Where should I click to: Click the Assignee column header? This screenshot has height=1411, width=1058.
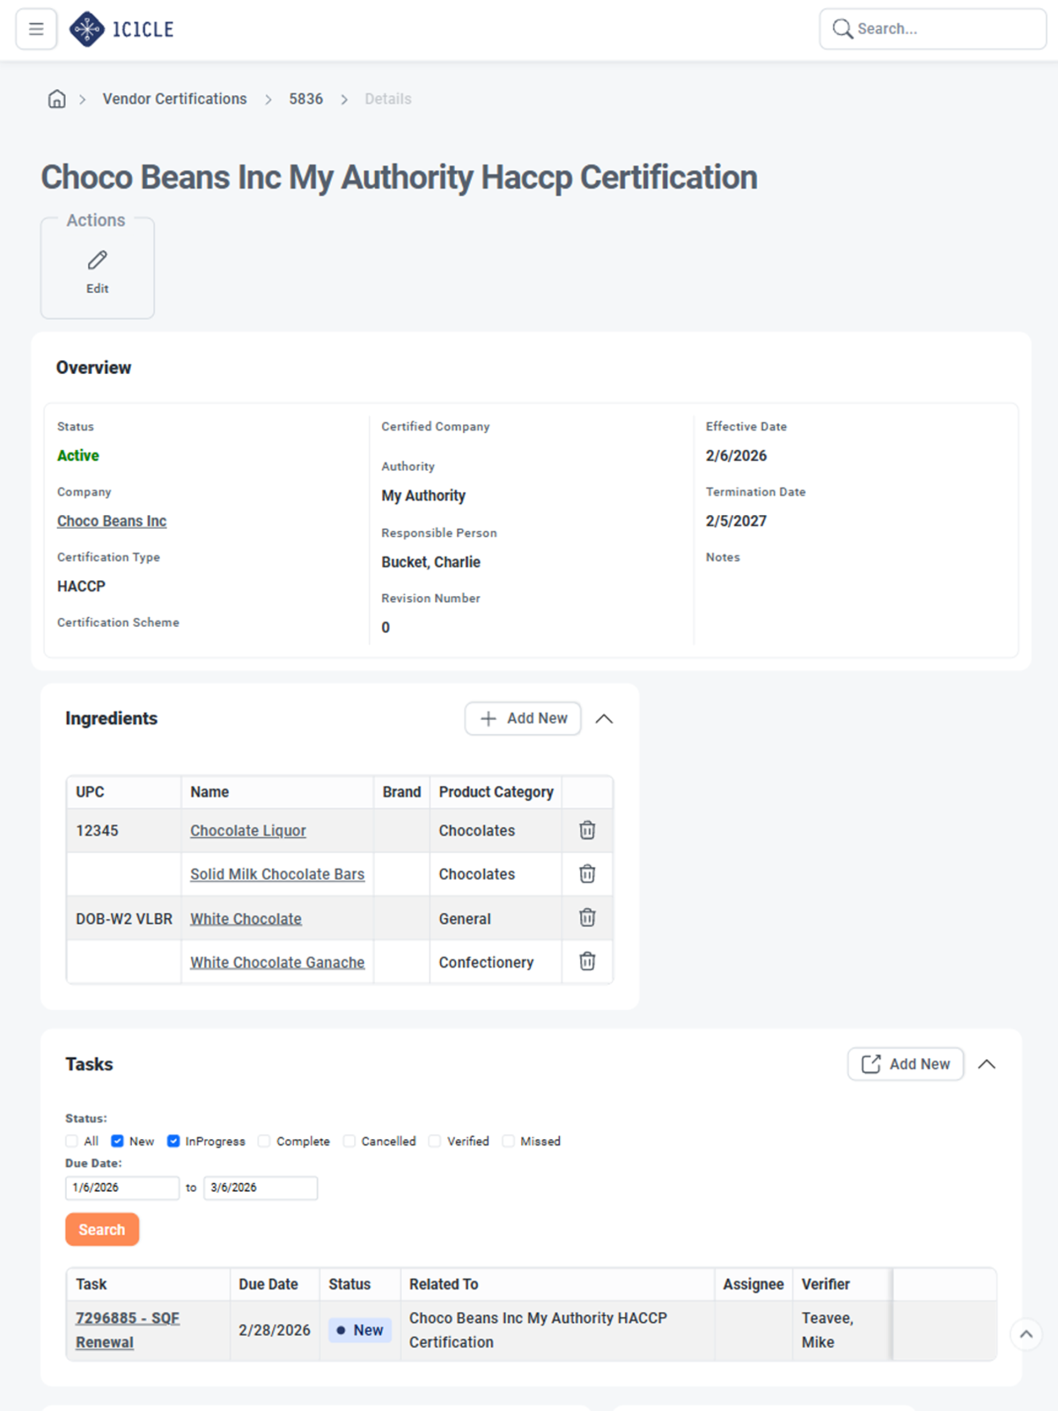753,1284
